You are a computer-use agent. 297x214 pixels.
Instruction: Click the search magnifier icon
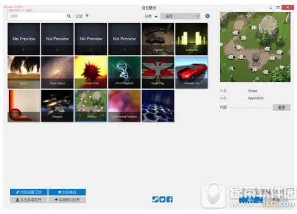(x=69, y=16)
